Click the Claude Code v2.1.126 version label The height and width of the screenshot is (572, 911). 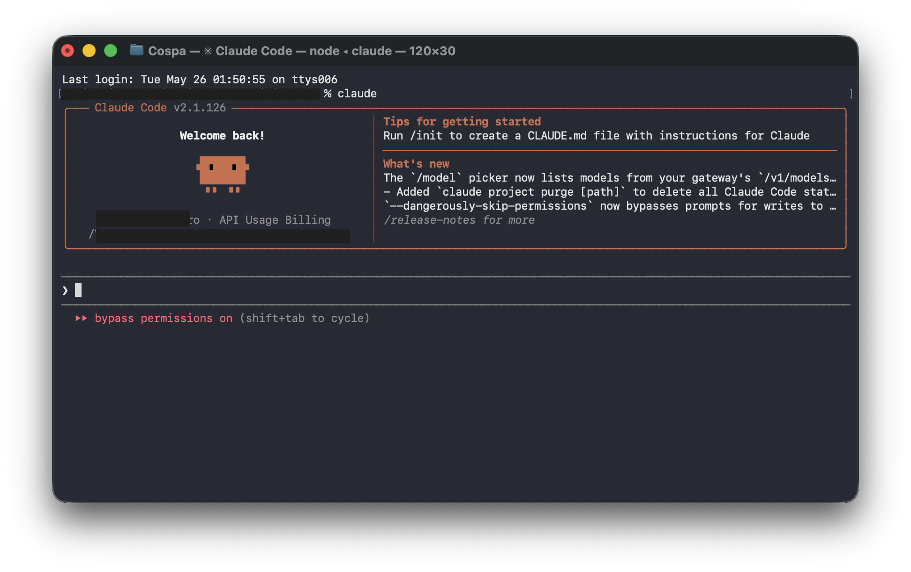click(160, 108)
